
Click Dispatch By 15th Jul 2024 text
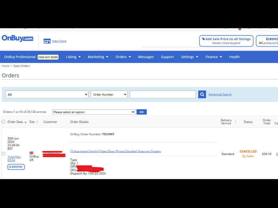coord(88,174)
